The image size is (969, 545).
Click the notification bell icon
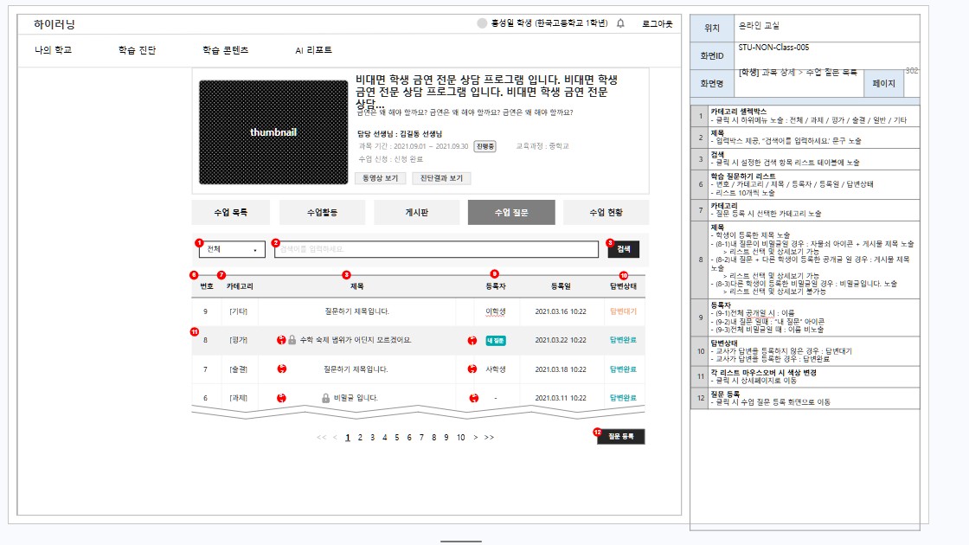(620, 23)
